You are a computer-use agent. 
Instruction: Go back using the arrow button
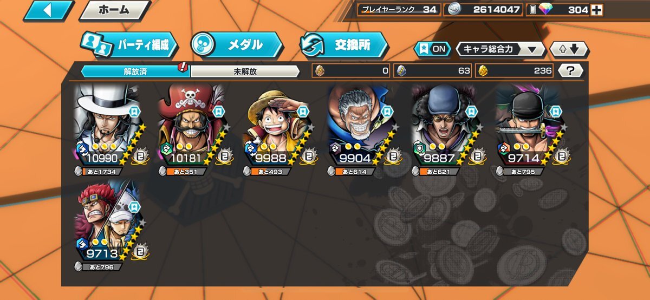(49, 10)
